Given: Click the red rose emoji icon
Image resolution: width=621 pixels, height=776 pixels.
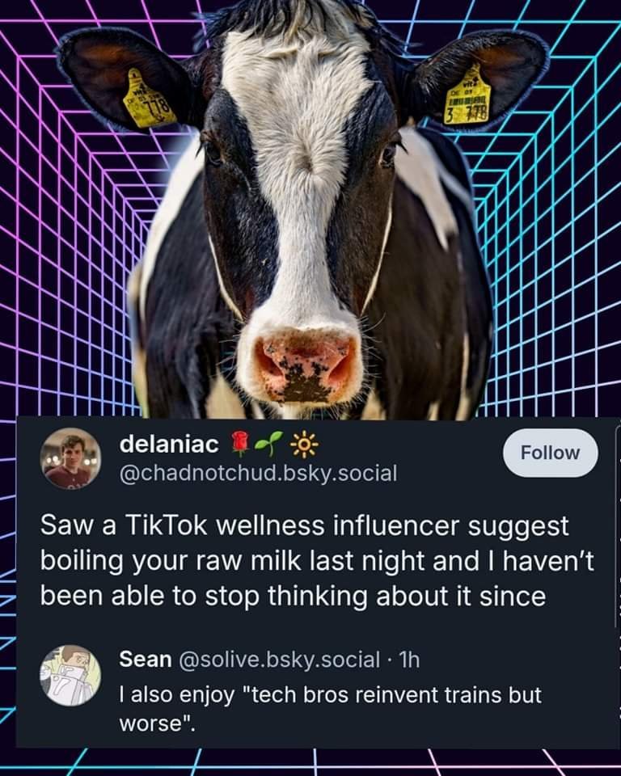Looking at the screenshot, I should (x=239, y=444).
